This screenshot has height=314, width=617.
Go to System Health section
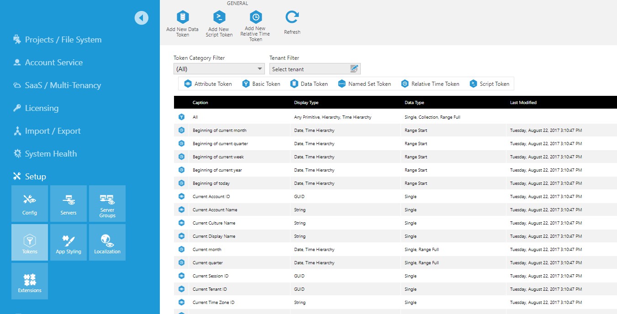click(x=50, y=154)
